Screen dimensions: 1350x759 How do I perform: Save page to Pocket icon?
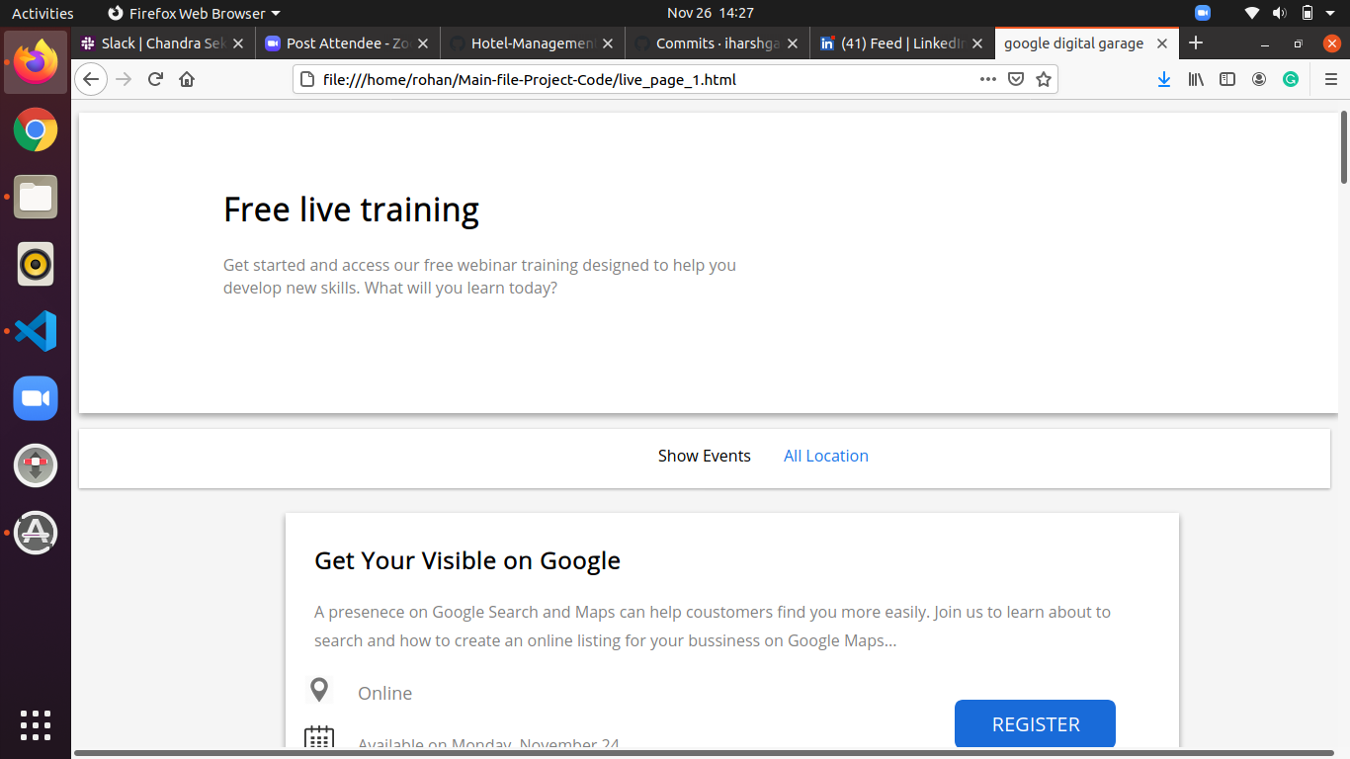coord(1015,79)
